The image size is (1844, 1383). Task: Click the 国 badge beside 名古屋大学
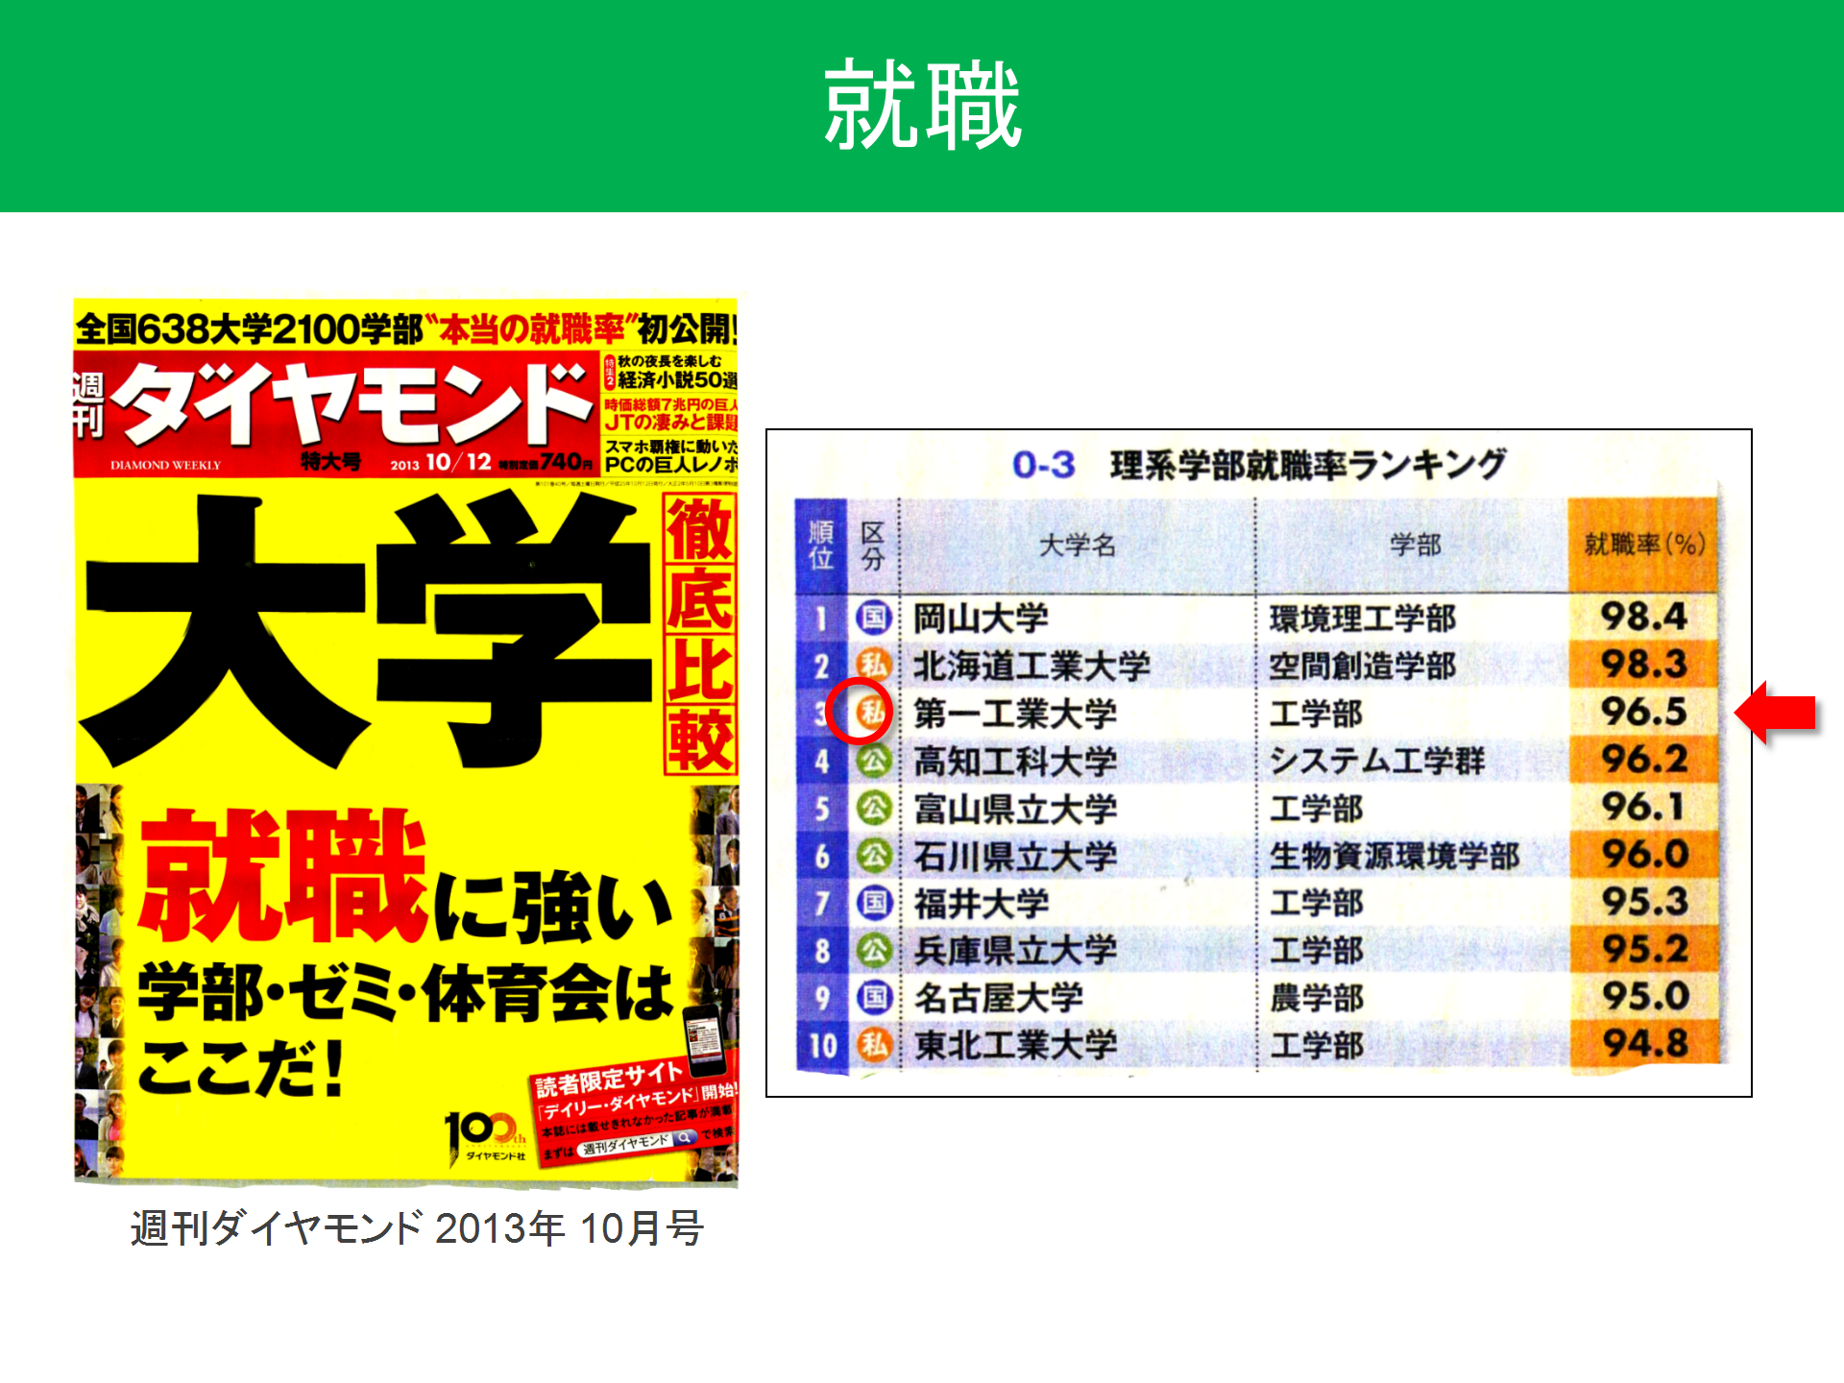873,997
